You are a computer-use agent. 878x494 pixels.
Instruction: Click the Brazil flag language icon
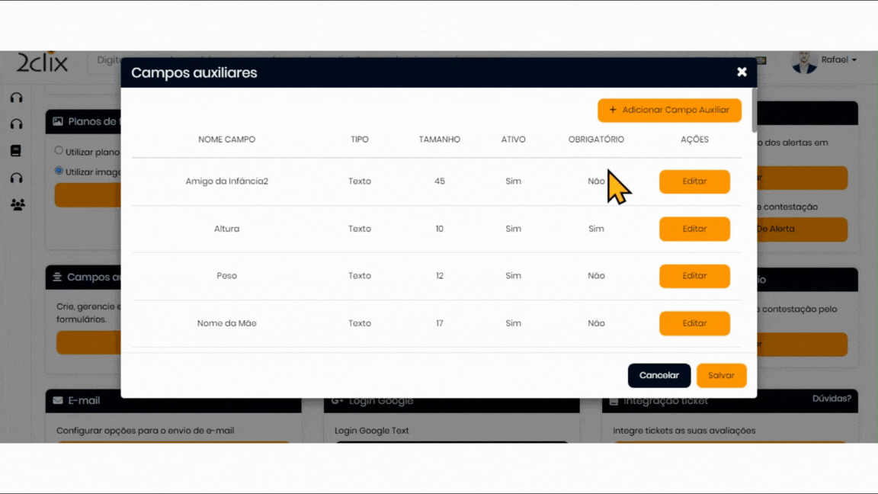(762, 61)
